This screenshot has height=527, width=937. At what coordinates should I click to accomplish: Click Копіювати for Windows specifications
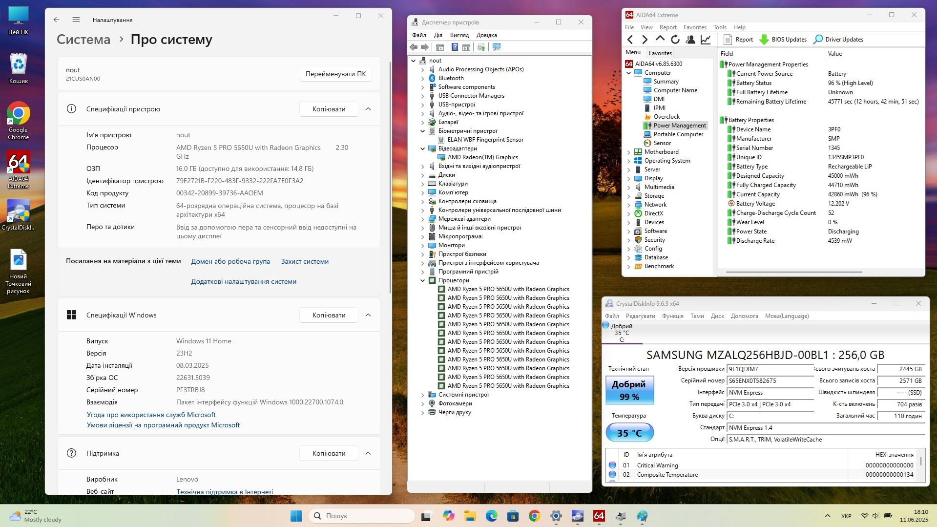(x=329, y=315)
